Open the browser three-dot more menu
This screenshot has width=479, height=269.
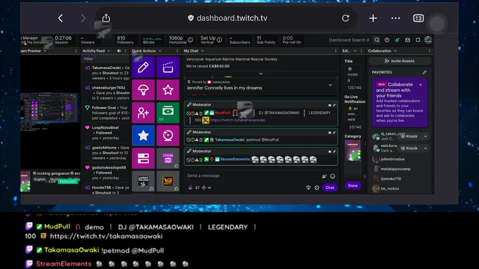point(396,18)
